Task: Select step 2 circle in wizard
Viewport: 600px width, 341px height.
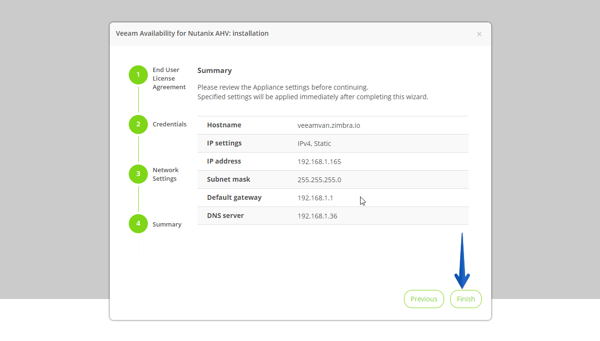Action: (x=138, y=124)
